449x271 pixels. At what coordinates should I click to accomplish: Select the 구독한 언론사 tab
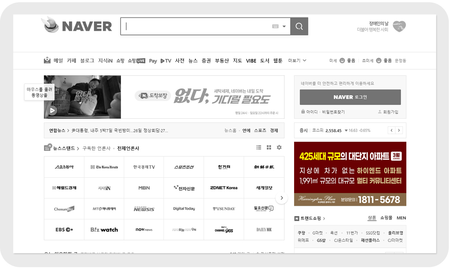tap(97, 148)
